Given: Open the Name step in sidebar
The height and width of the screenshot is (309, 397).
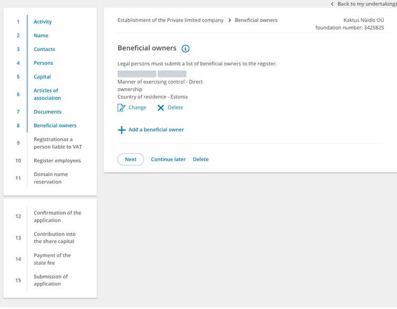Looking at the screenshot, I should [41, 36].
